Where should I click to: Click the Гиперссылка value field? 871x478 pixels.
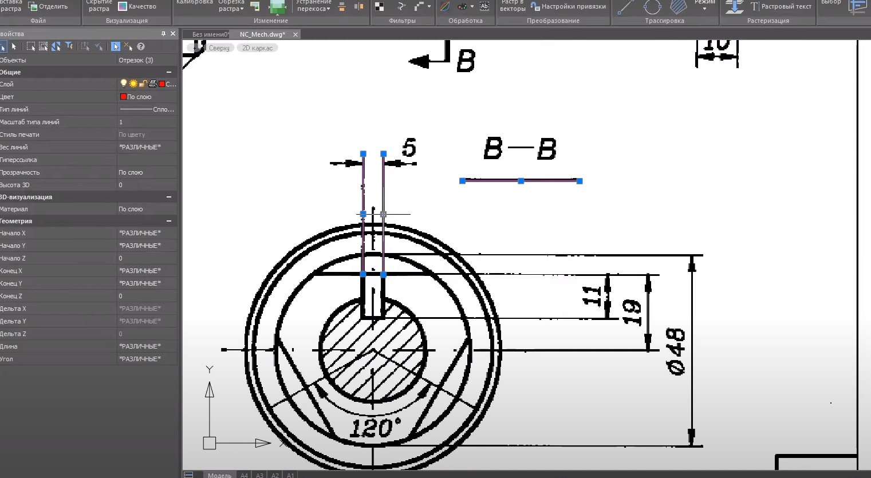tap(147, 160)
